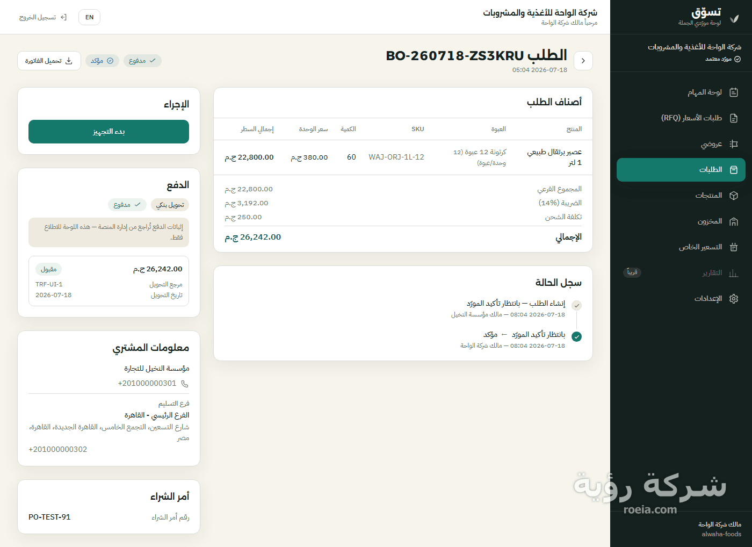Image resolution: width=752 pixels, height=547 pixels.
Task: Click the إجمالي السطر column header
Action: point(257,129)
